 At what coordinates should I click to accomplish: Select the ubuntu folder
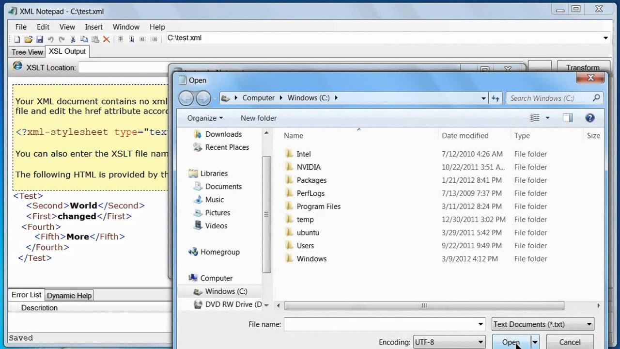308,233
